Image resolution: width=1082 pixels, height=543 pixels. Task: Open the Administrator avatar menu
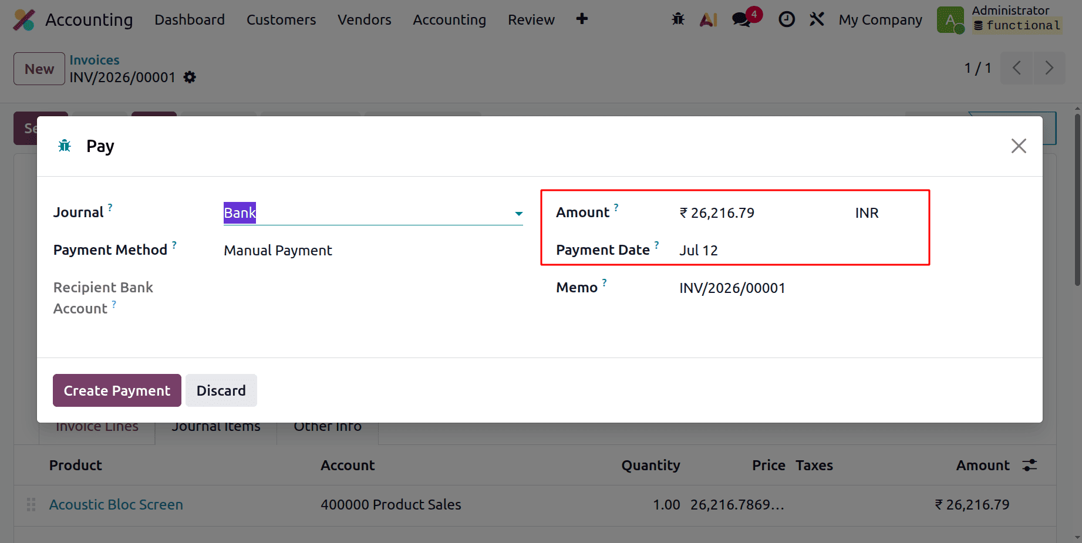pyautogui.click(x=950, y=20)
